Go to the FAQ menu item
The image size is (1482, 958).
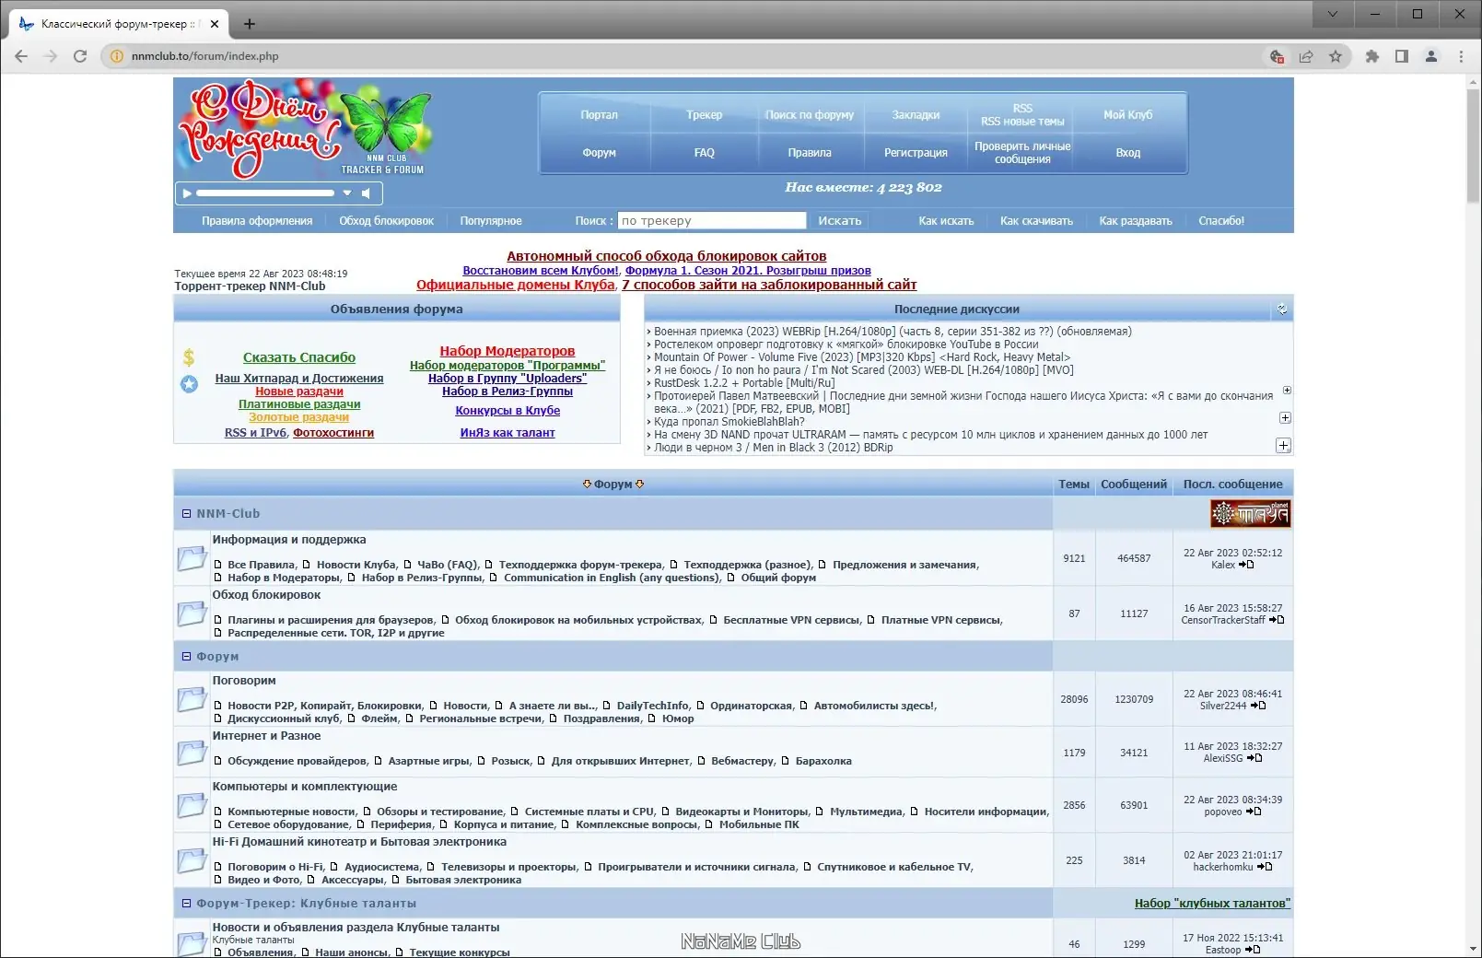tap(705, 153)
